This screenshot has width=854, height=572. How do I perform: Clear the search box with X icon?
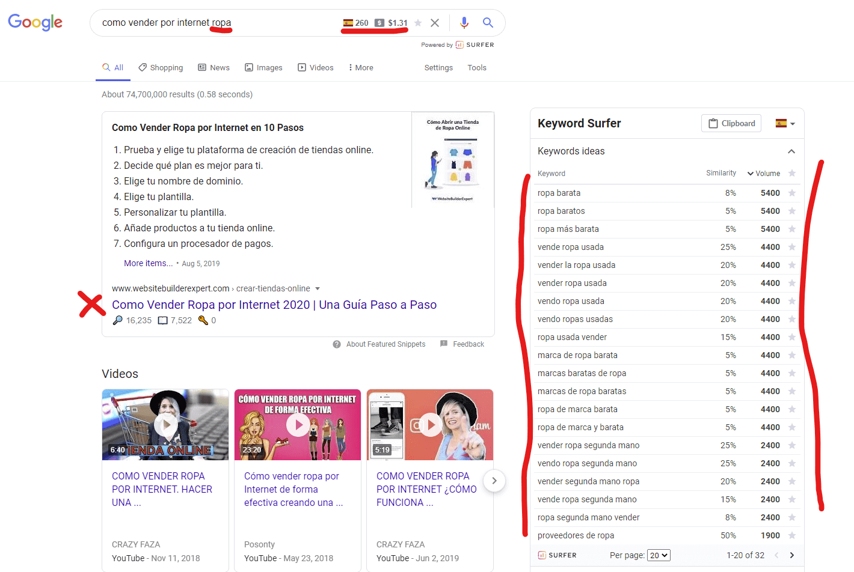point(435,23)
